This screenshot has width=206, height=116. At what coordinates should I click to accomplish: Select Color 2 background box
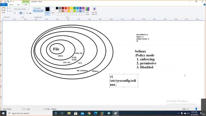coord(53,11)
